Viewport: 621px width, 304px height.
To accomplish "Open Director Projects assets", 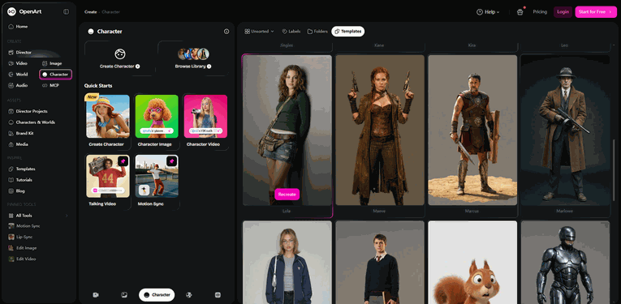I will tap(28, 111).
